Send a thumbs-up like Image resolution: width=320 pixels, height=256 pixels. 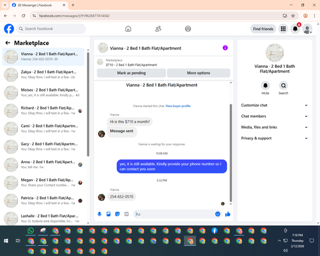tap(228, 214)
